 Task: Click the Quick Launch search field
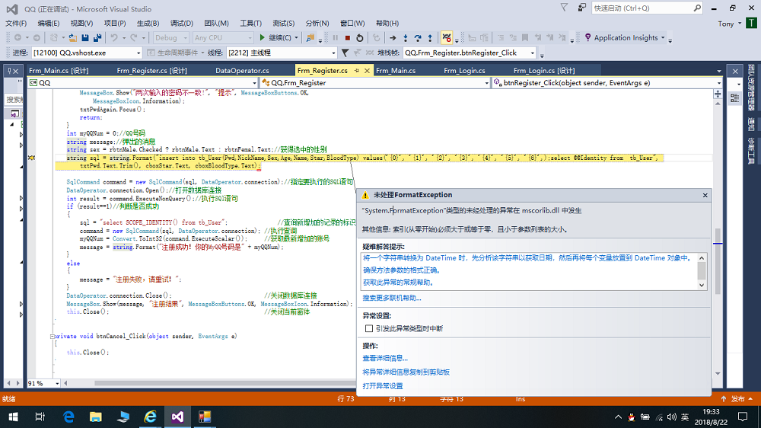click(x=646, y=8)
